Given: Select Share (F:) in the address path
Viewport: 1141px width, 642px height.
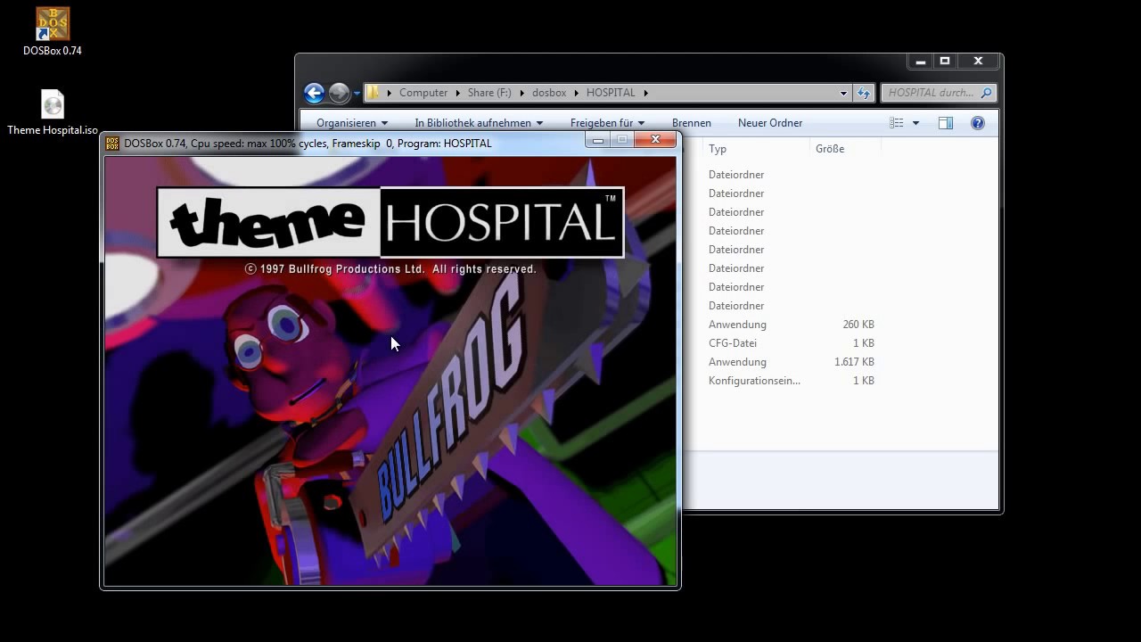Looking at the screenshot, I should tap(489, 93).
